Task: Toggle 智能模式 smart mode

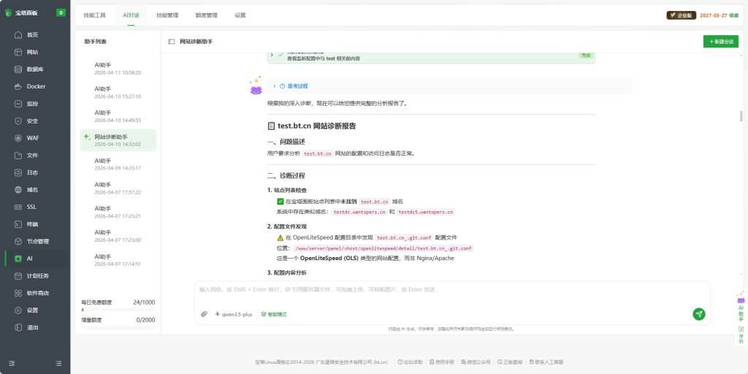Action: pyautogui.click(x=274, y=314)
